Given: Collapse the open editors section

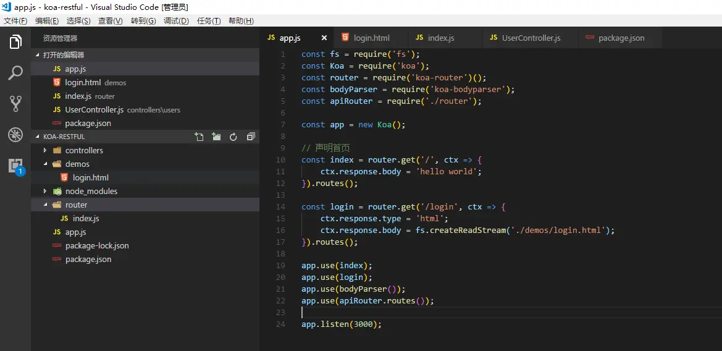Looking at the screenshot, I should (38, 55).
